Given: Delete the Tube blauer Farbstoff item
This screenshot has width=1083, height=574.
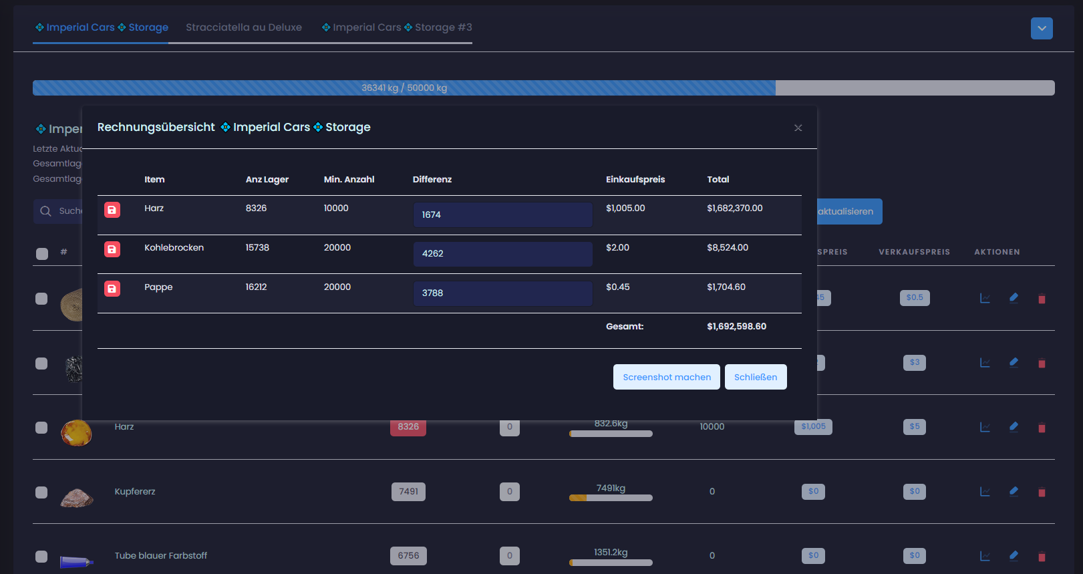Looking at the screenshot, I should point(1042,556).
